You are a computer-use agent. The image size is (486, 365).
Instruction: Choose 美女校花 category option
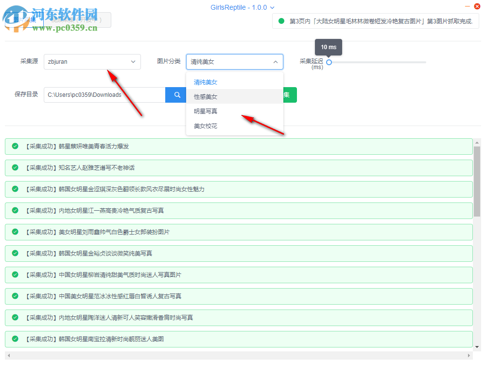(235, 126)
